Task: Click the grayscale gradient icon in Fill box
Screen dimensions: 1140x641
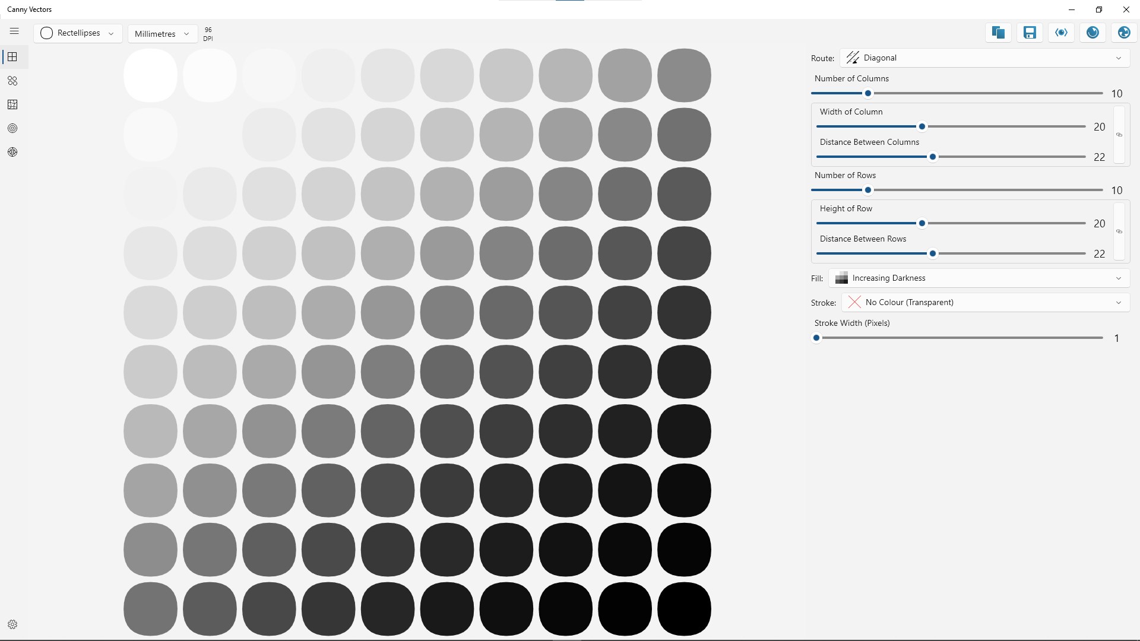Action: pyautogui.click(x=841, y=278)
